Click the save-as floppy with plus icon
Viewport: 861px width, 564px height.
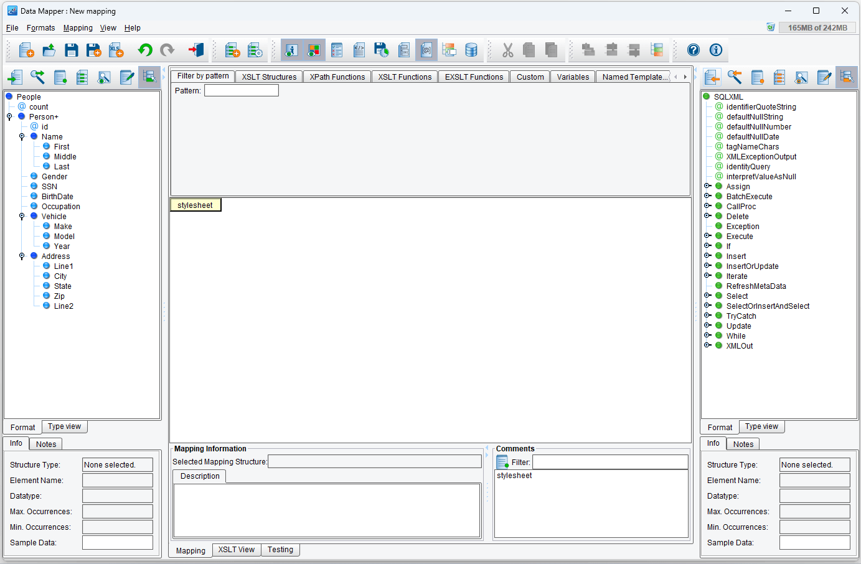tap(93, 50)
